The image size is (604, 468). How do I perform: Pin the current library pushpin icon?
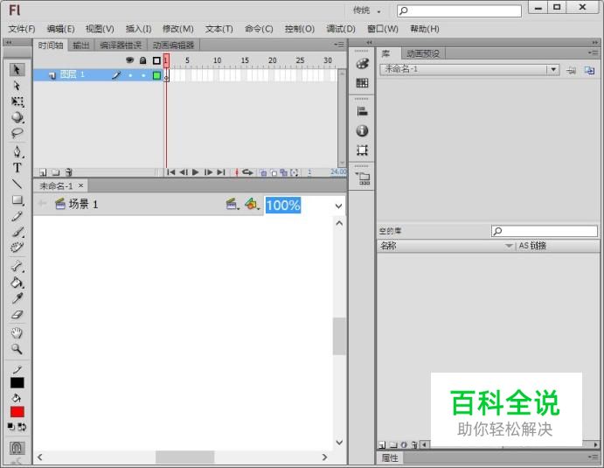pos(572,70)
